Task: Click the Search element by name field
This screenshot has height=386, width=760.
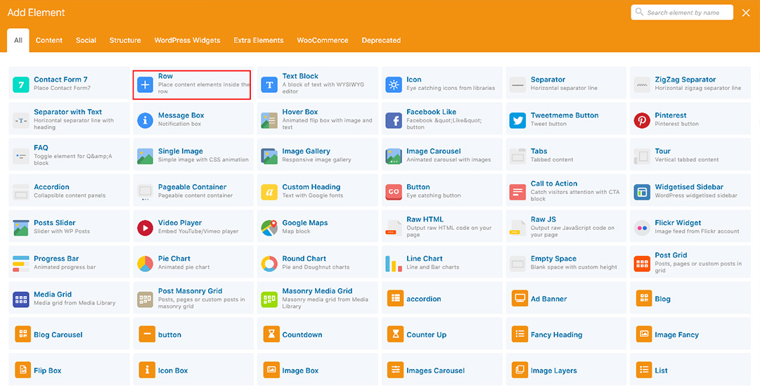Action: coord(682,13)
